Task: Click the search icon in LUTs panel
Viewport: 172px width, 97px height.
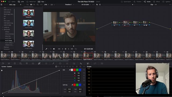Action: click(x=38, y=5)
